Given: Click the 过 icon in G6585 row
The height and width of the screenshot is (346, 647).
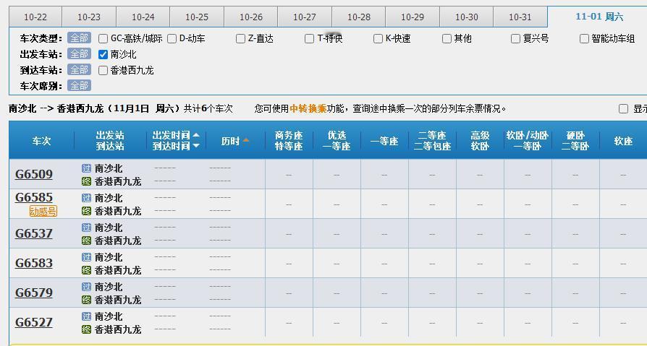Looking at the screenshot, I should coord(86,198).
